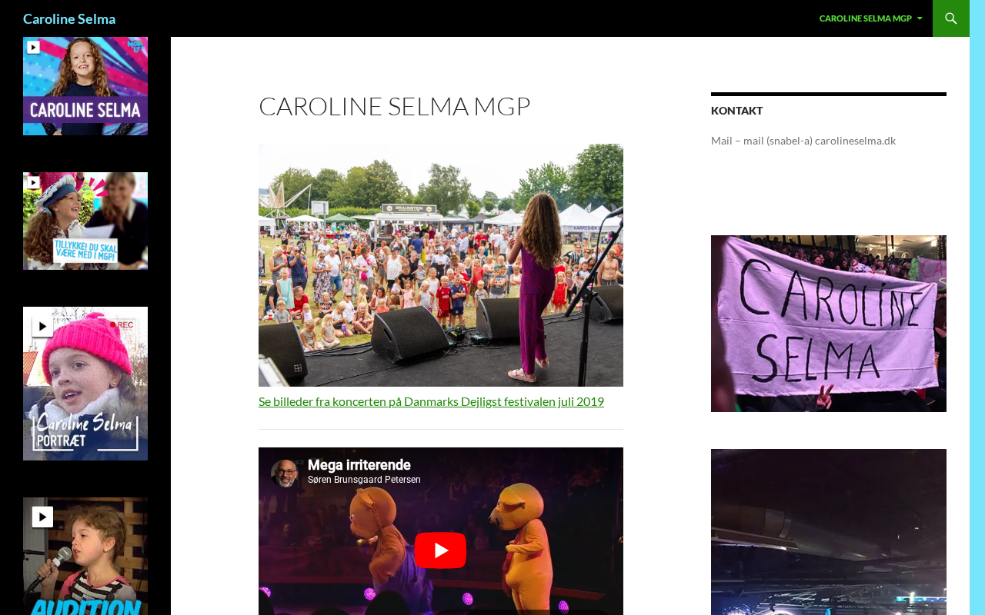The height and width of the screenshot is (615, 985).
Task: Click the Mega irriterende video title
Action: [359, 465]
